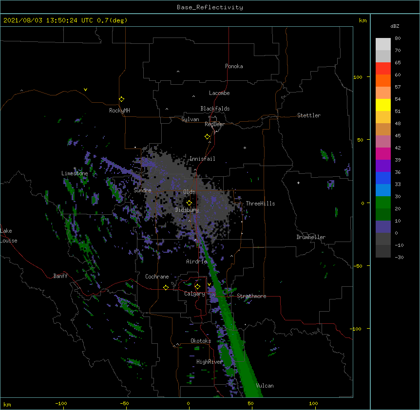Image resolution: width=420 pixels, height=410 pixels.
Task: Click the Blackfalds city label
Action: [215, 109]
